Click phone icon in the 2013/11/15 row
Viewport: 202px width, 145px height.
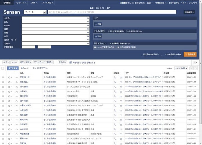tap(115, 92)
